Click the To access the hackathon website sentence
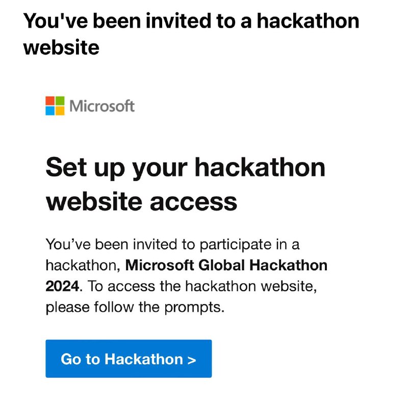Image resolution: width=408 pixels, height=396 pixels. tap(202, 286)
